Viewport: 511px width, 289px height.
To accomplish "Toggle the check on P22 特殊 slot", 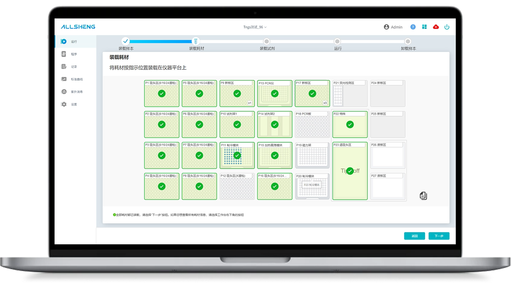I will coord(350,124).
